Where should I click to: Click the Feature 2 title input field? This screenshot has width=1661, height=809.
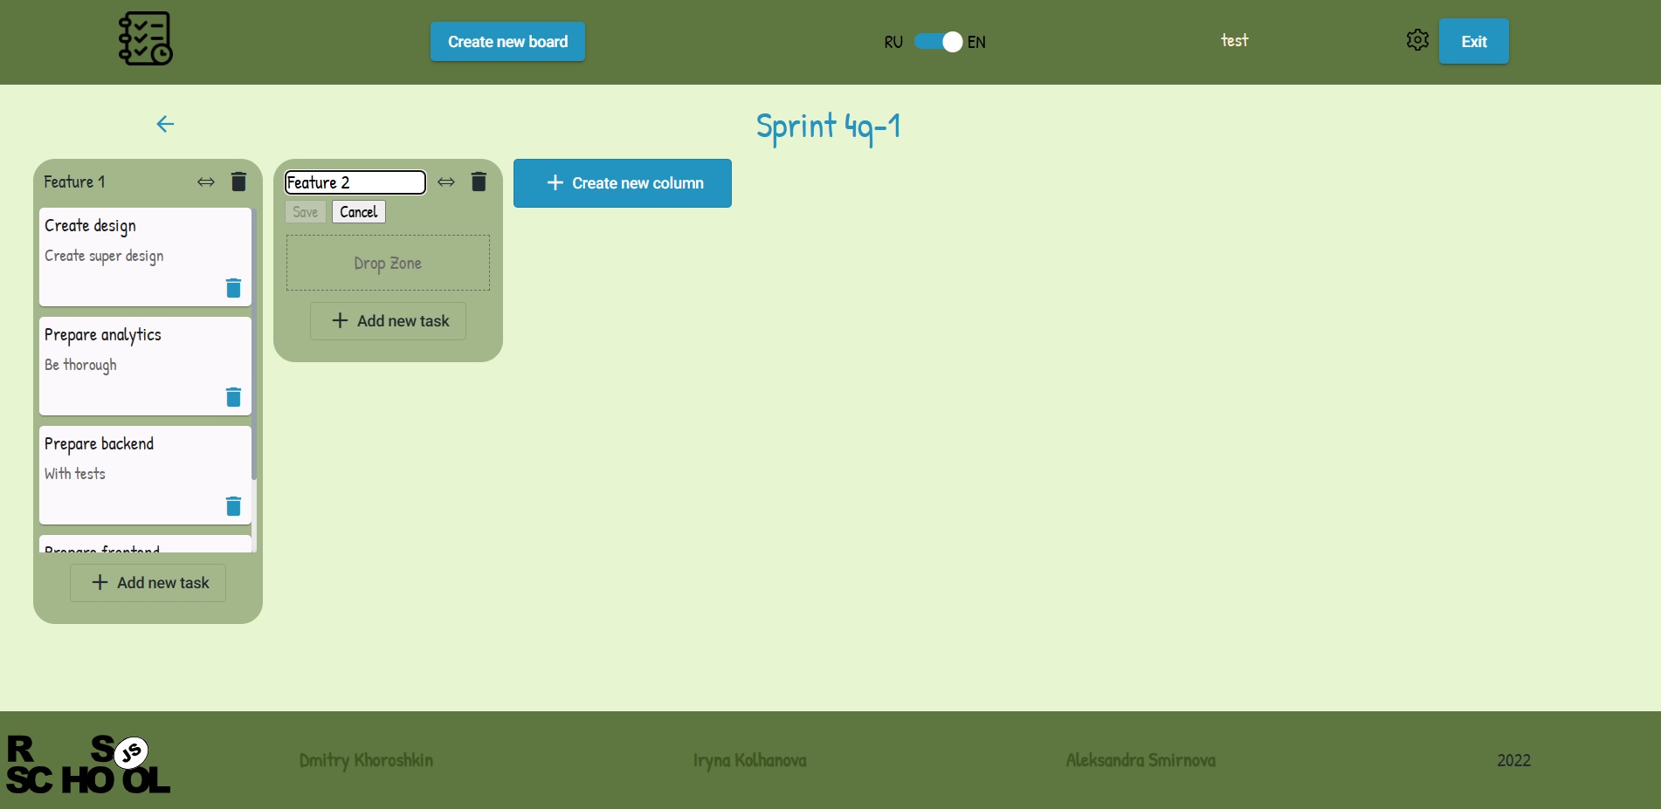click(x=354, y=182)
